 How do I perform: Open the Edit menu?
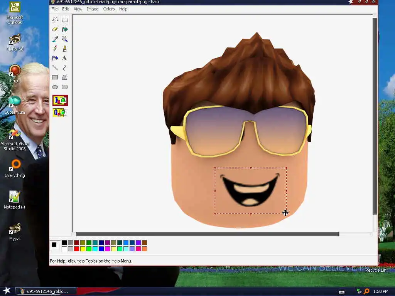[66, 9]
